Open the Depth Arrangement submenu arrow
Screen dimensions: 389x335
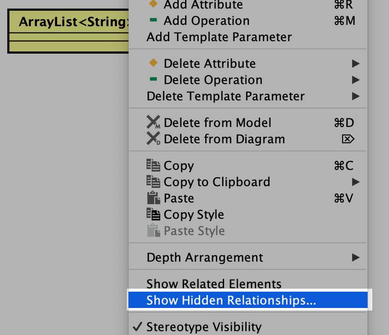(355, 257)
